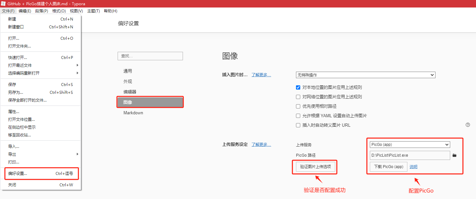The width and height of the screenshot is (476, 199).
Task: Enable '插入时自动转义图片 URL' checkbox
Action: coord(298,125)
